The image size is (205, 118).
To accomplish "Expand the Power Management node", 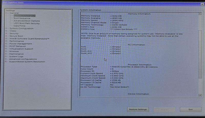I will (6, 44).
